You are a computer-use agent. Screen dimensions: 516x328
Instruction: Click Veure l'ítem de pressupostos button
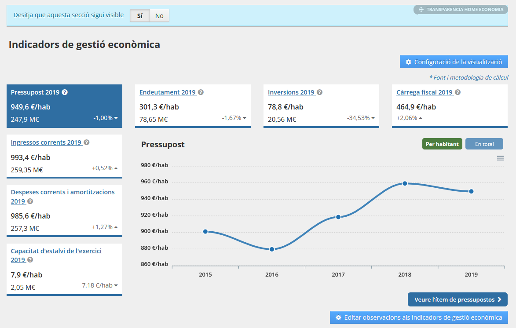(x=457, y=299)
